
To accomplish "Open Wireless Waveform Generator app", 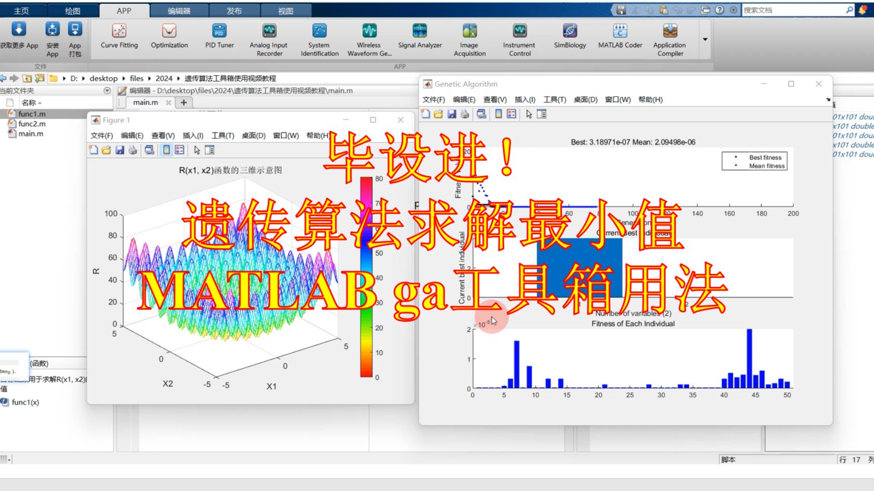I will coord(369,38).
